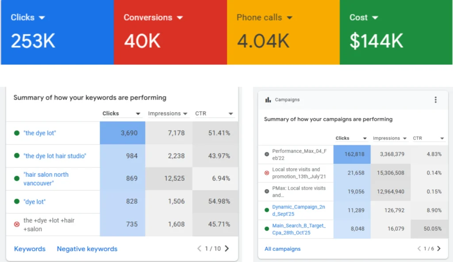
Task: Select the 162,818 clicks cell
Action: coord(352,154)
